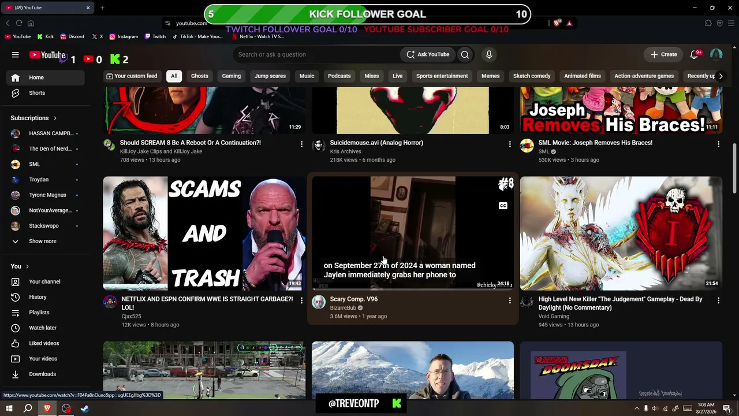This screenshot has height=416, width=739.
Task: Click the Create button
Action: coord(663,54)
